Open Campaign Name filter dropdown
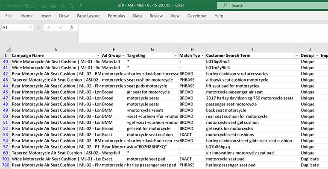 point(98,55)
